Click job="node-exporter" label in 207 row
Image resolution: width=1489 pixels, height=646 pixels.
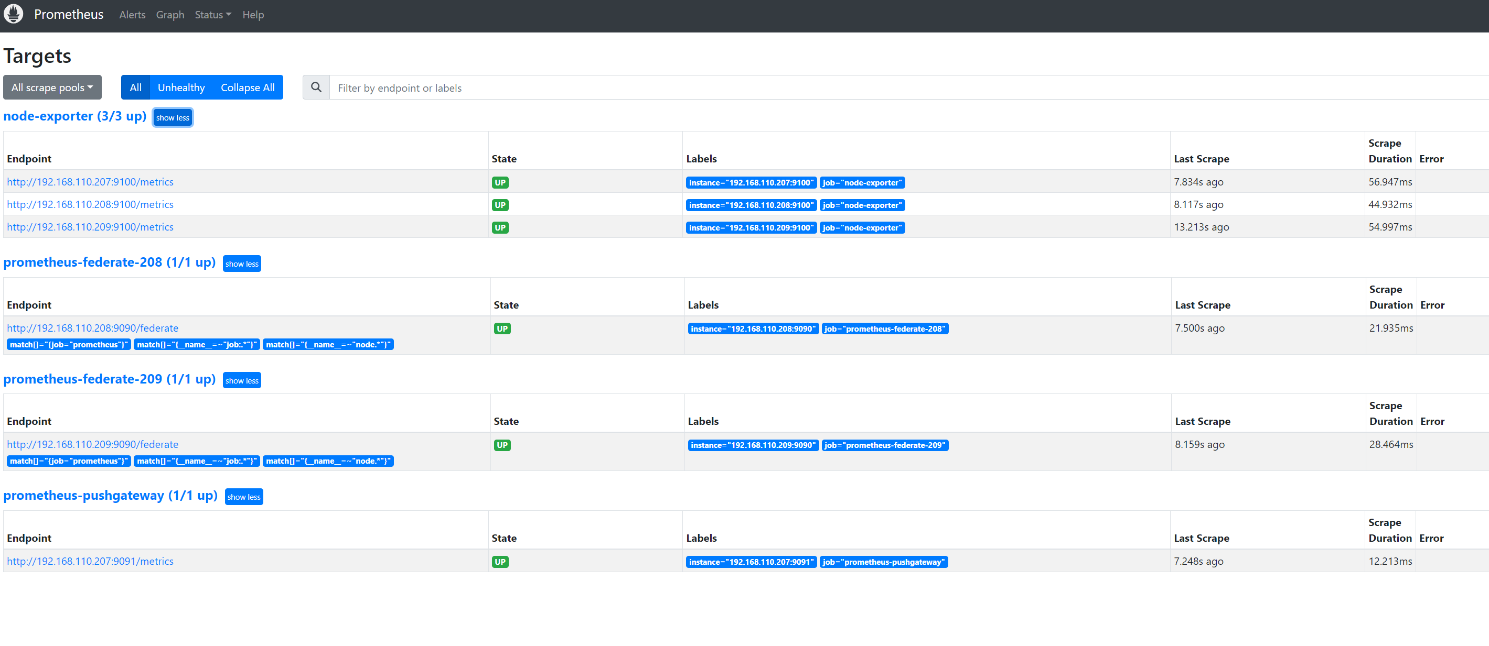coord(862,182)
